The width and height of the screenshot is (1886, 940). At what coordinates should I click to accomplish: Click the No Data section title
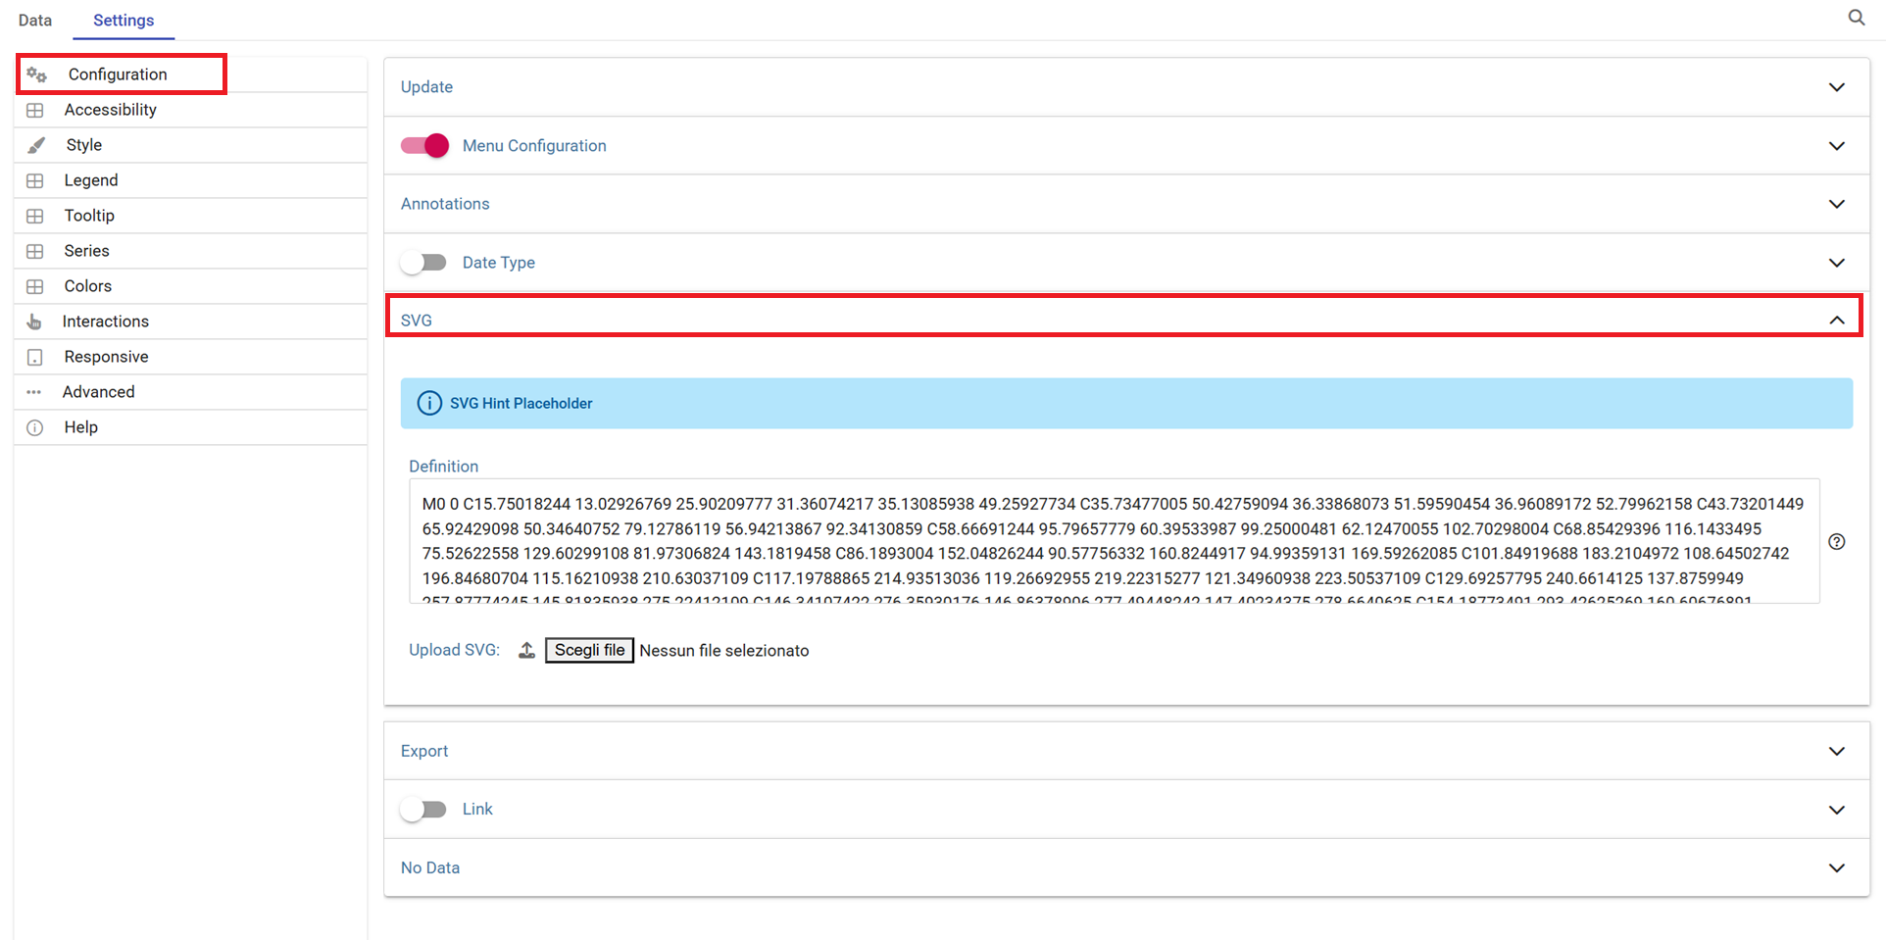tap(430, 867)
